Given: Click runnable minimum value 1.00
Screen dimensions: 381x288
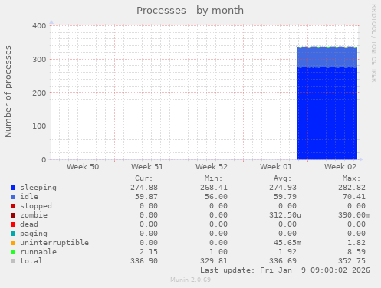Looking at the screenshot, I should pyautogui.click(x=218, y=252).
